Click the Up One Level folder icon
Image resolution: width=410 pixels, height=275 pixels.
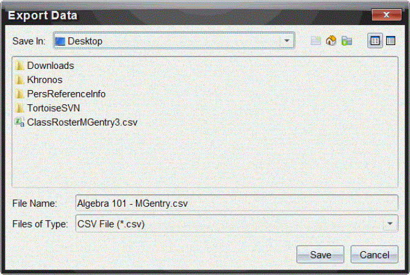tap(315, 41)
